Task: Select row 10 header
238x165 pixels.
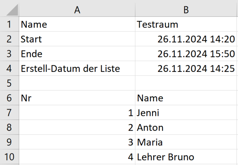Action: pyautogui.click(x=9, y=157)
